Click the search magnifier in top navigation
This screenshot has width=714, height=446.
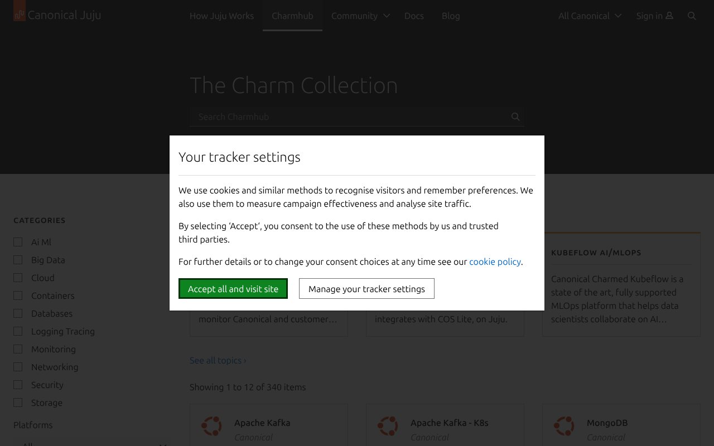[x=692, y=16]
